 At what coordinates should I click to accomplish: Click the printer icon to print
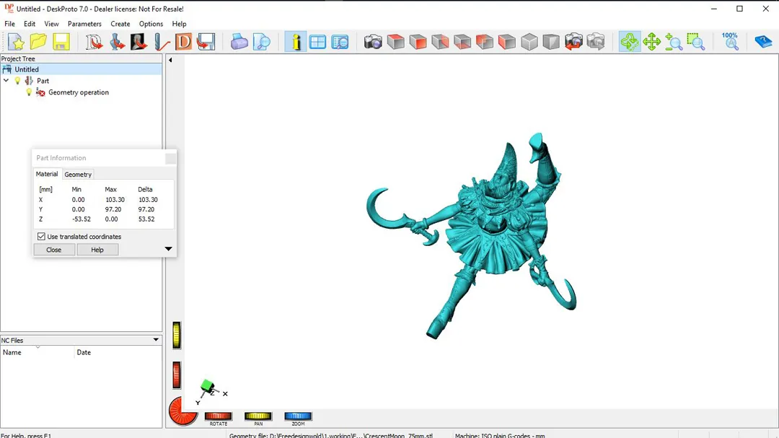coord(239,42)
